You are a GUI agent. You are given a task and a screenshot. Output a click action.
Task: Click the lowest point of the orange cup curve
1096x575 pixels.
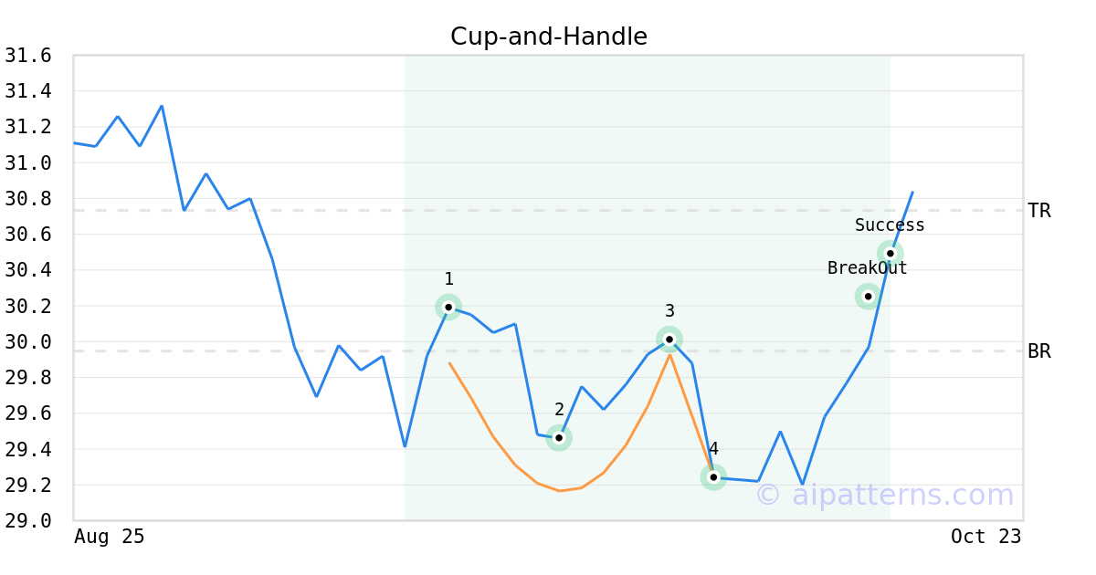[x=559, y=491]
